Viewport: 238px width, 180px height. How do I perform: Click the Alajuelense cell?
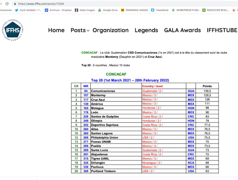(116, 154)
